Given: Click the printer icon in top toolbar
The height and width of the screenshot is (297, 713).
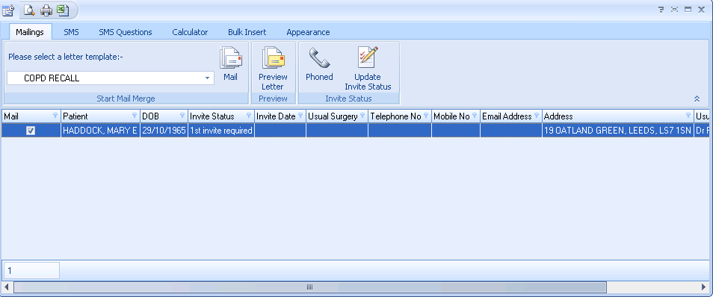Looking at the screenshot, I should click(46, 9).
